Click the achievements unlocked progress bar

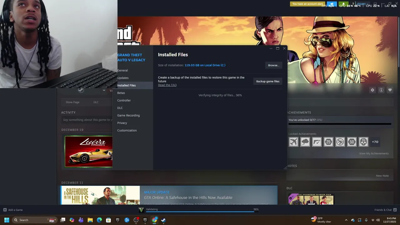tap(340, 124)
